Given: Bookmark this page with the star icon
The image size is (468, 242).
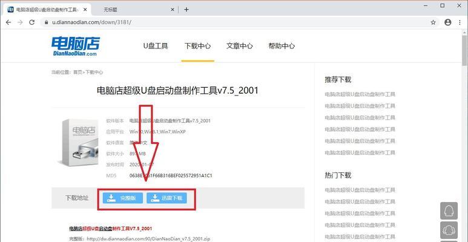Looking at the screenshot, I should pos(433,22).
